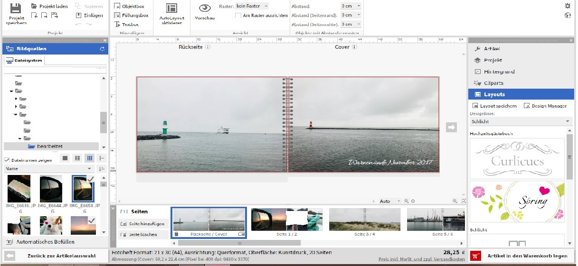Click Automatisches Befüllen
578x266 pixels.
(x=40, y=242)
